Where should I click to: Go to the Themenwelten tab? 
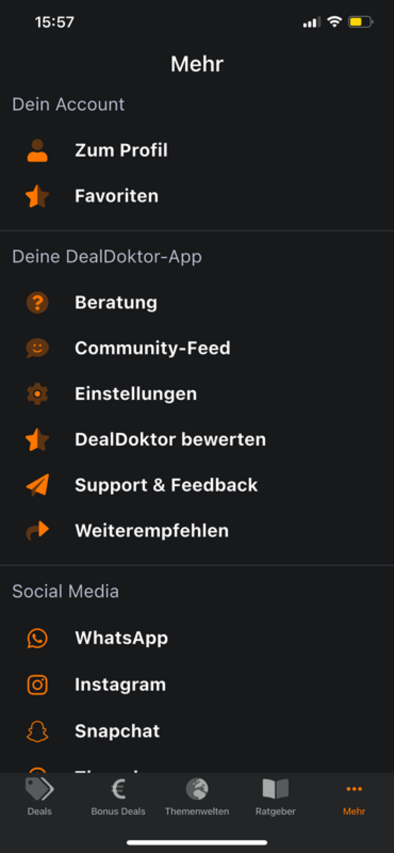(x=197, y=796)
